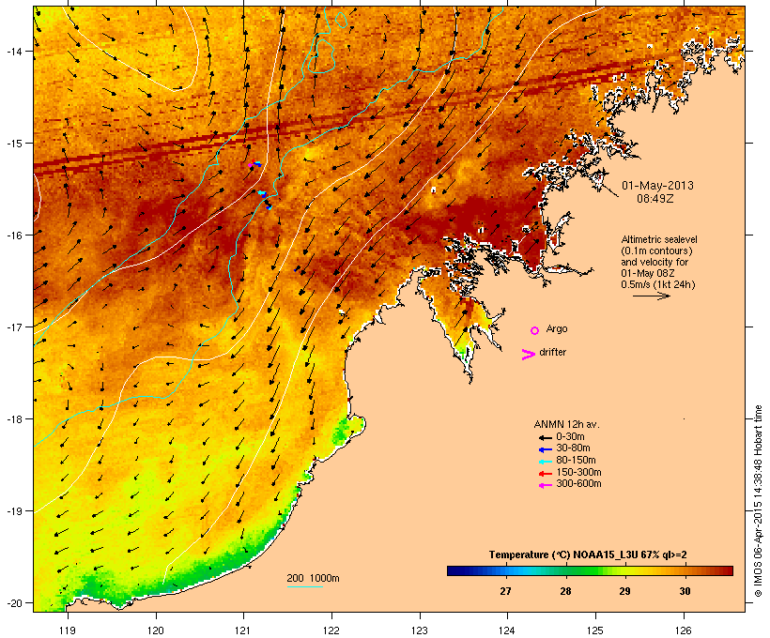770x638 pixels.
Task: Click the '(0.1m contours)' caption line
Action: [656, 251]
